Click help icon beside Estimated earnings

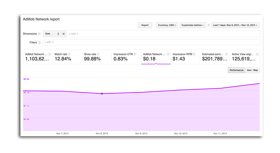(x=226, y=54)
